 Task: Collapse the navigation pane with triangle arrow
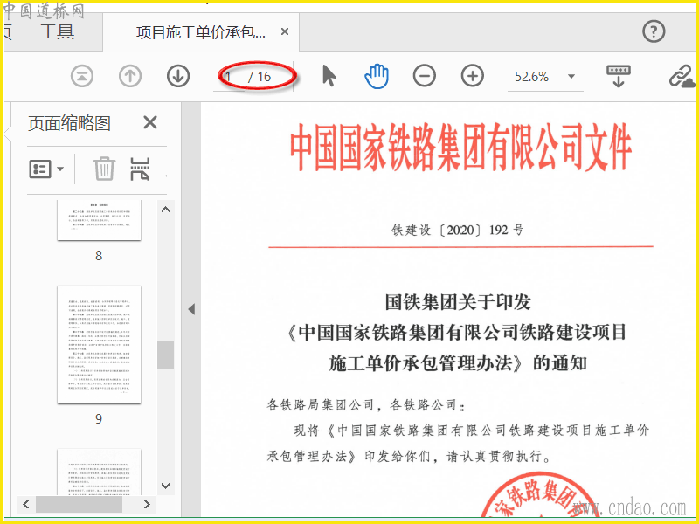pos(191,309)
